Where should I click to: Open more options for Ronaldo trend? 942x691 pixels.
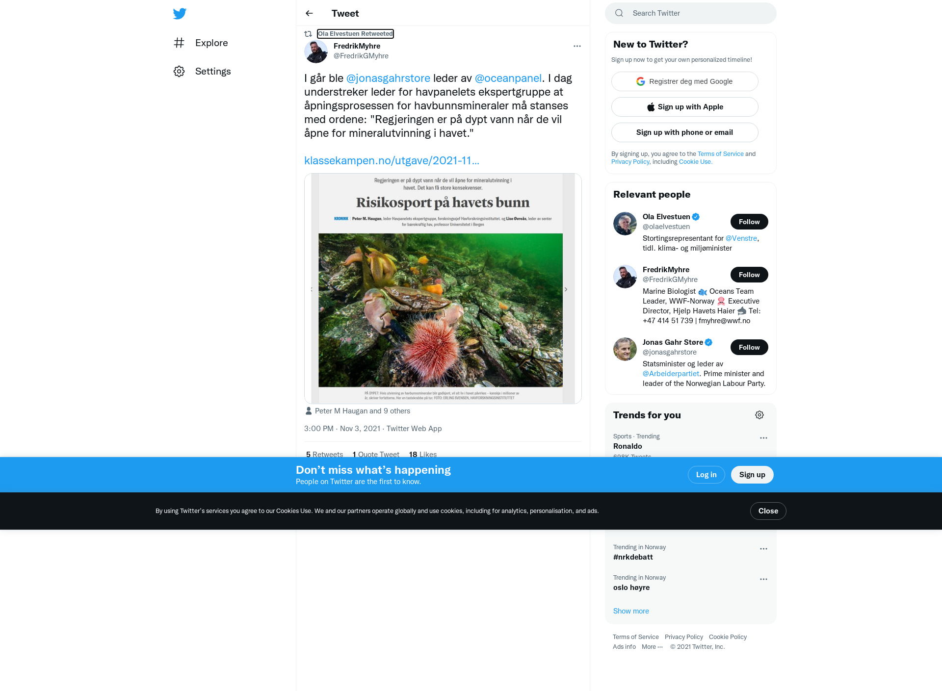point(763,438)
